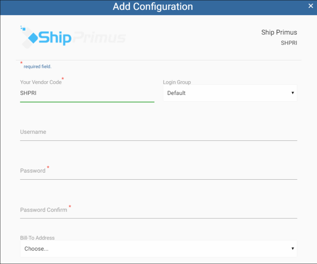317x264 pixels.
Task: Open the Login Group dropdown
Action: click(x=230, y=93)
